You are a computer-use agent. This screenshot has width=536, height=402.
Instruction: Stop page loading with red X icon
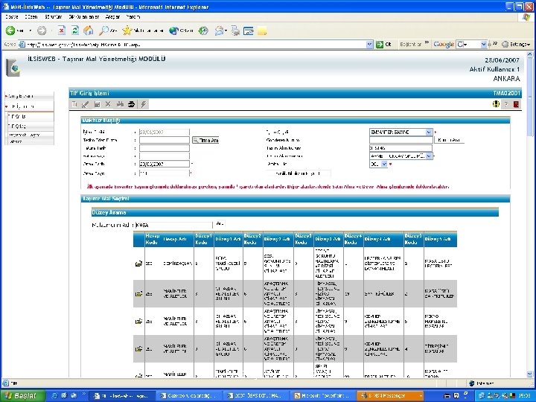pyautogui.click(x=61, y=31)
